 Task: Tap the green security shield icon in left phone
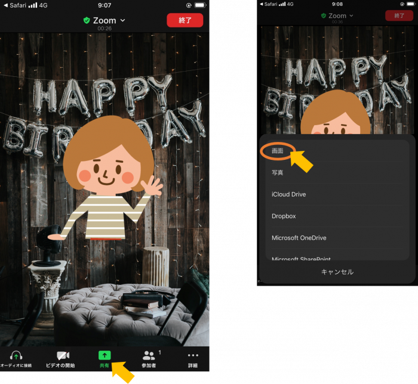pyautogui.click(x=87, y=20)
